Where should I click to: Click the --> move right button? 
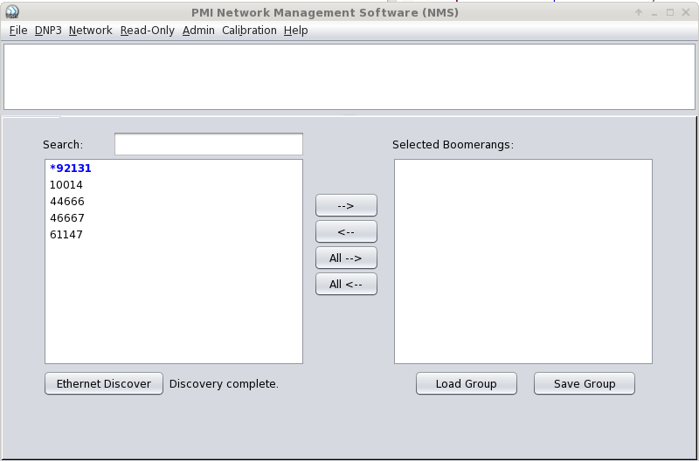tap(346, 205)
